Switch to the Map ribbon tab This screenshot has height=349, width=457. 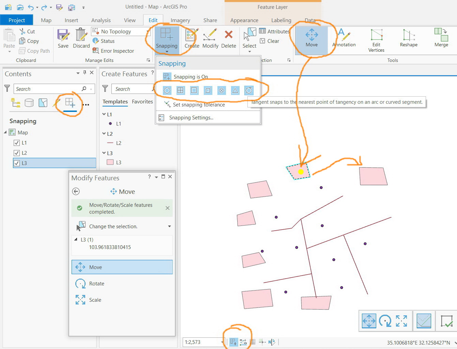point(46,20)
